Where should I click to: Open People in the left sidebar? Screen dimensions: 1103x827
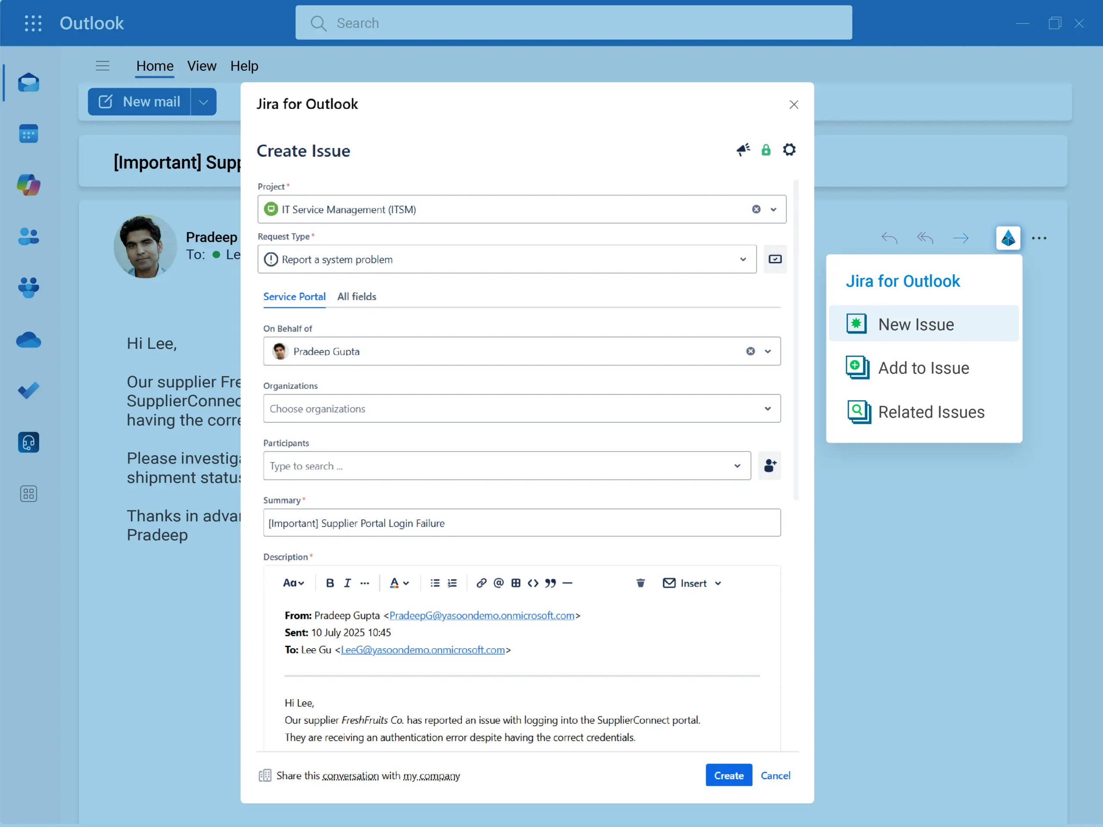pyautogui.click(x=28, y=236)
